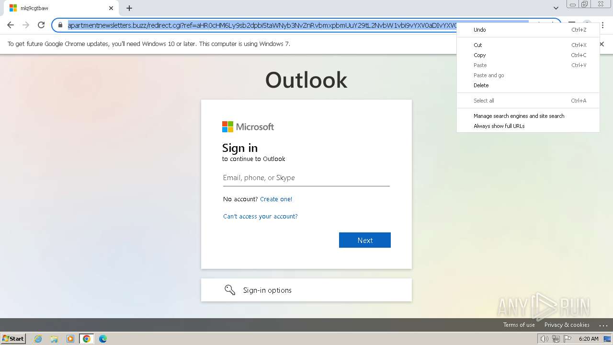613x345 pixels.
Task: Switch to Chrome from the taskbar
Action: [x=86, y=339]
